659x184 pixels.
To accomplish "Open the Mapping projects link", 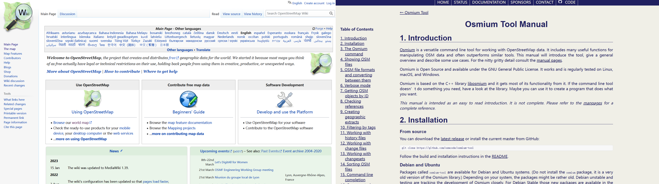I will (x=181, y=128).
